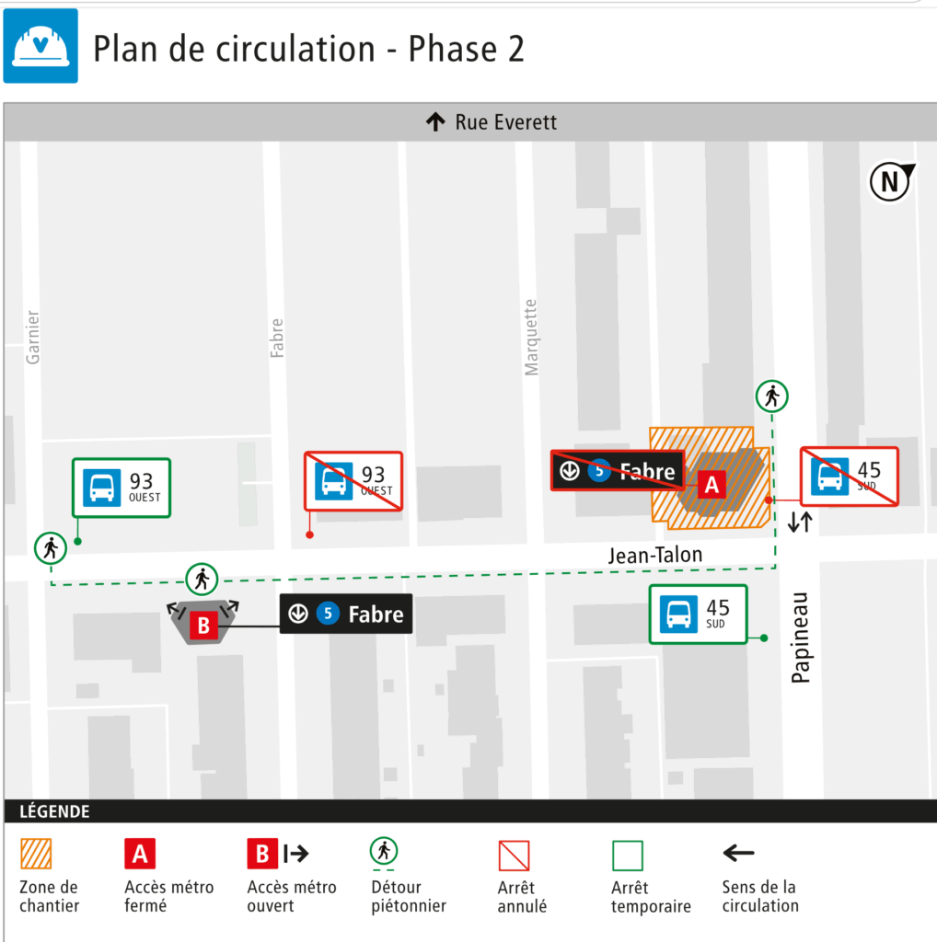Viewport: 937px width, 942px height.
Task: Click the closed metro access A marker
Action: click(x=711, y=484)
